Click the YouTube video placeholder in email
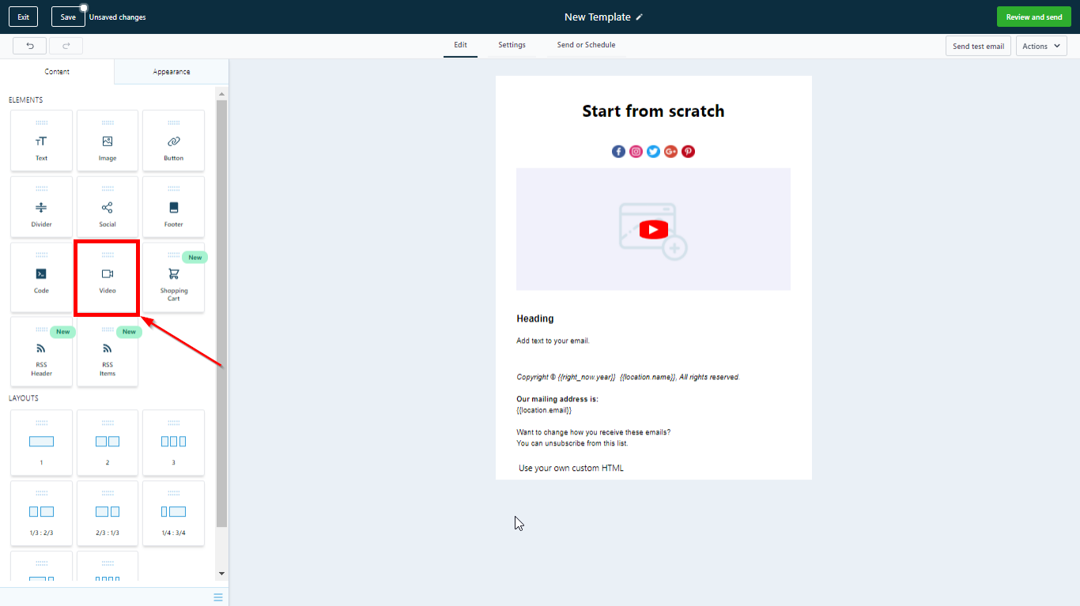Screen dimensions: 1080x606 (653, 229)
